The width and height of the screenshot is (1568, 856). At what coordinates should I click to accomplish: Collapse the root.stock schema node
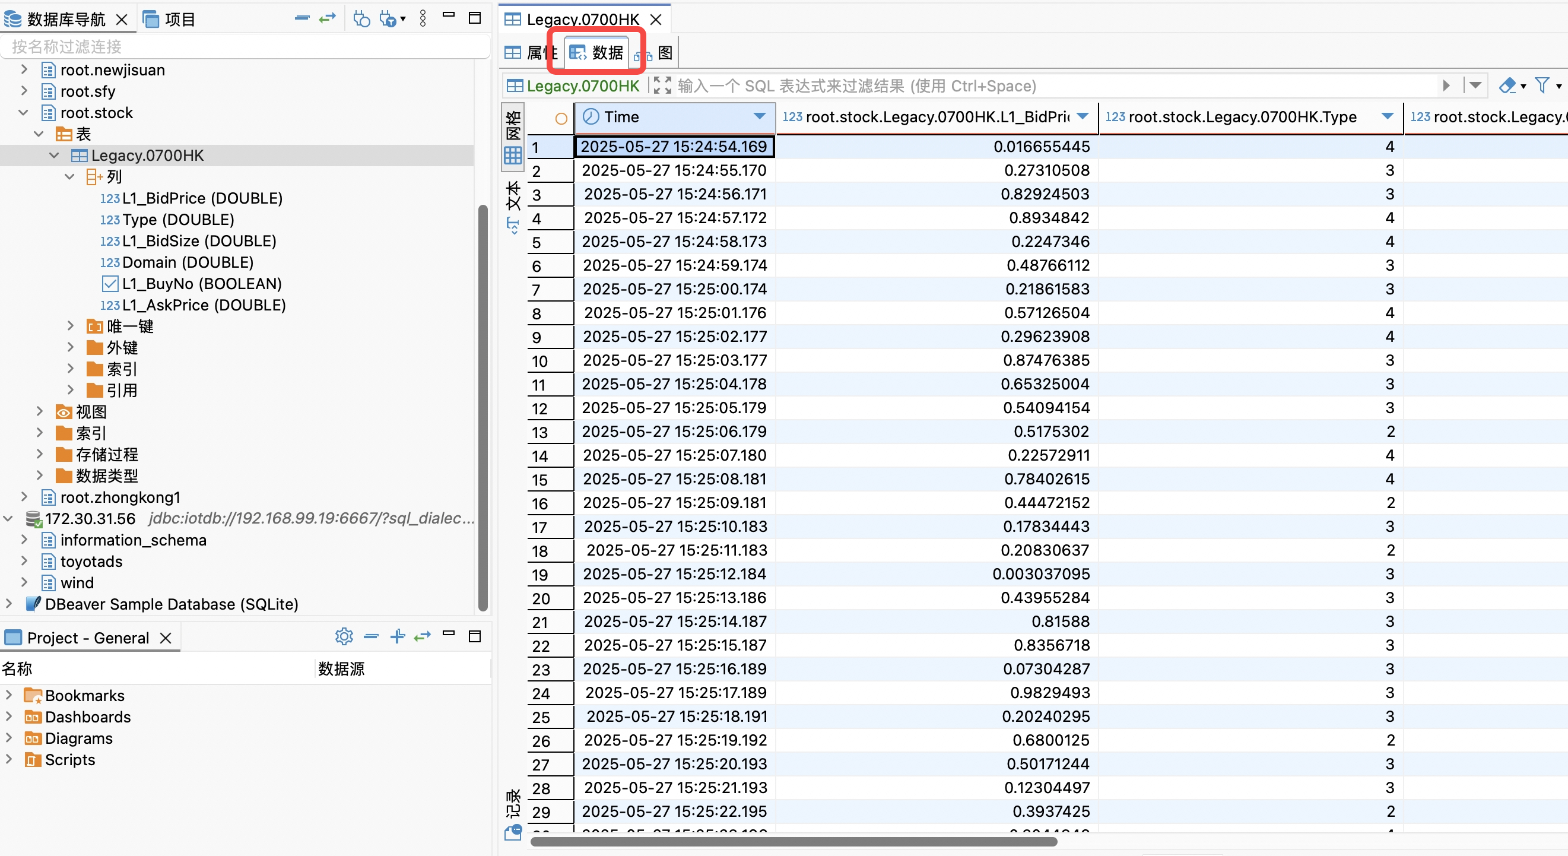(24, 113)
